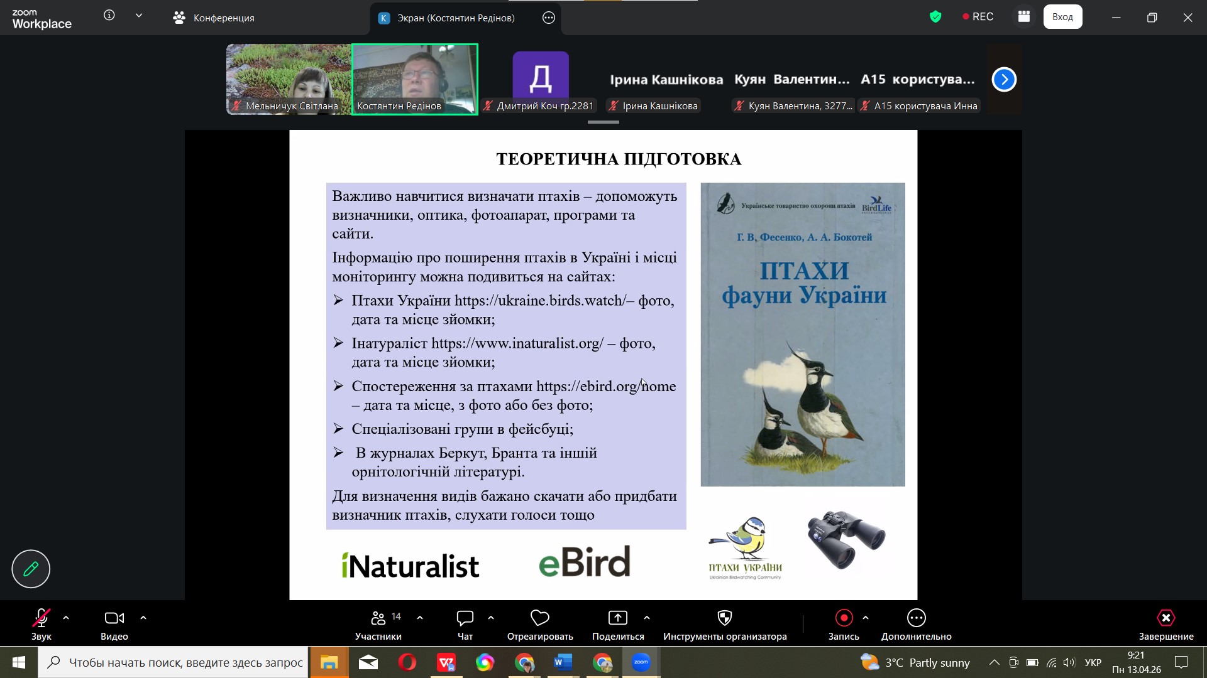Click the annotation pencil icon
The height and width of the screenshot is (678, 1207).
coord(31,569)
